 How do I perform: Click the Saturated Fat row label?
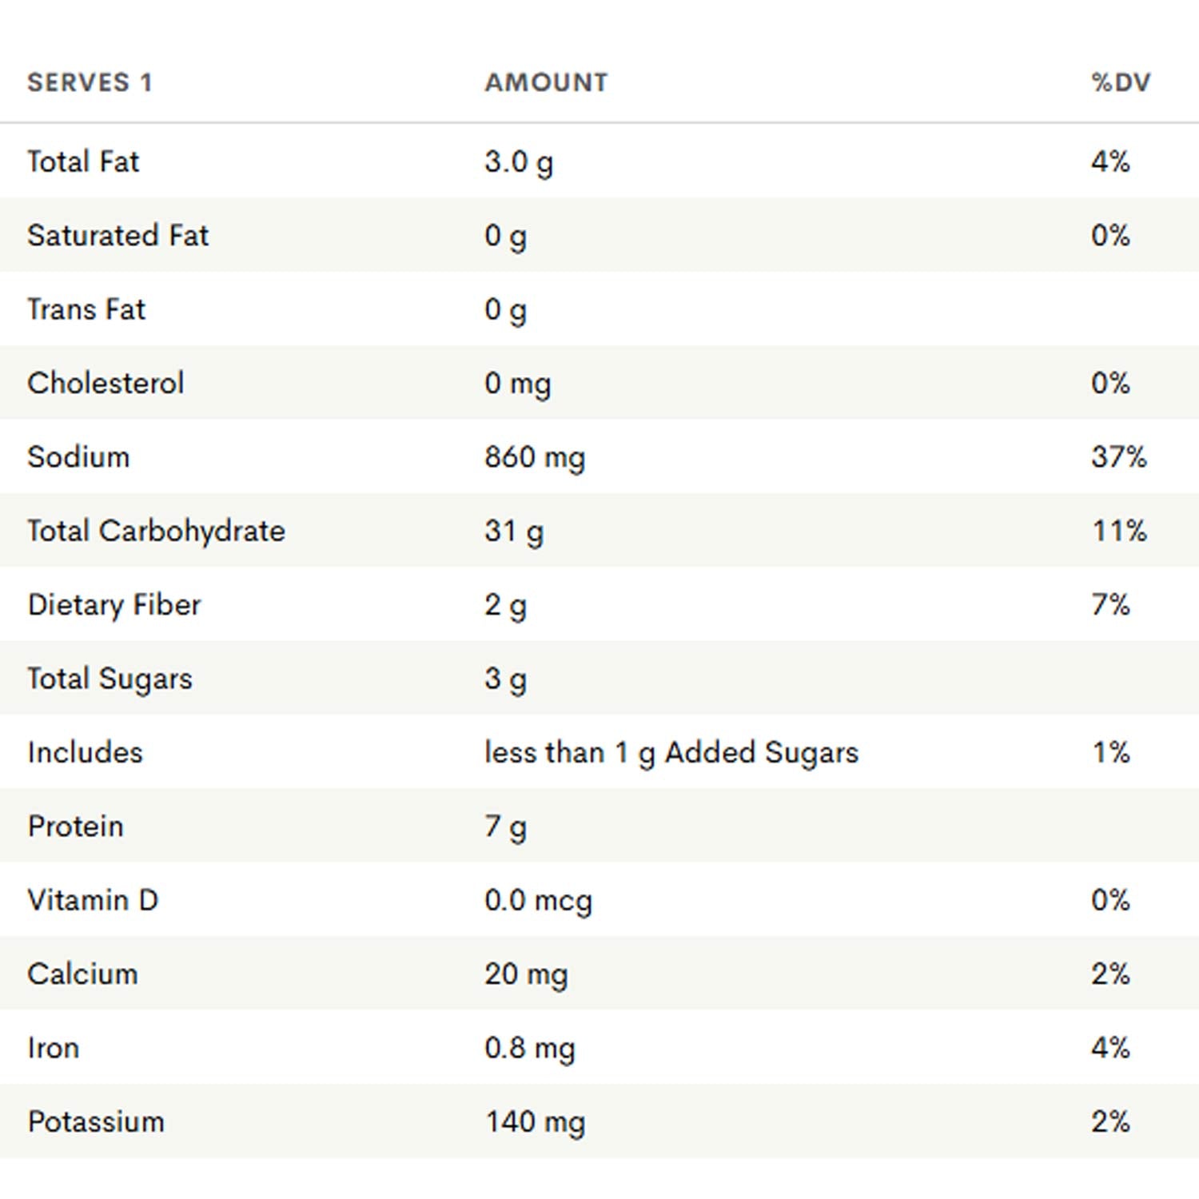(x=118, y=236)
